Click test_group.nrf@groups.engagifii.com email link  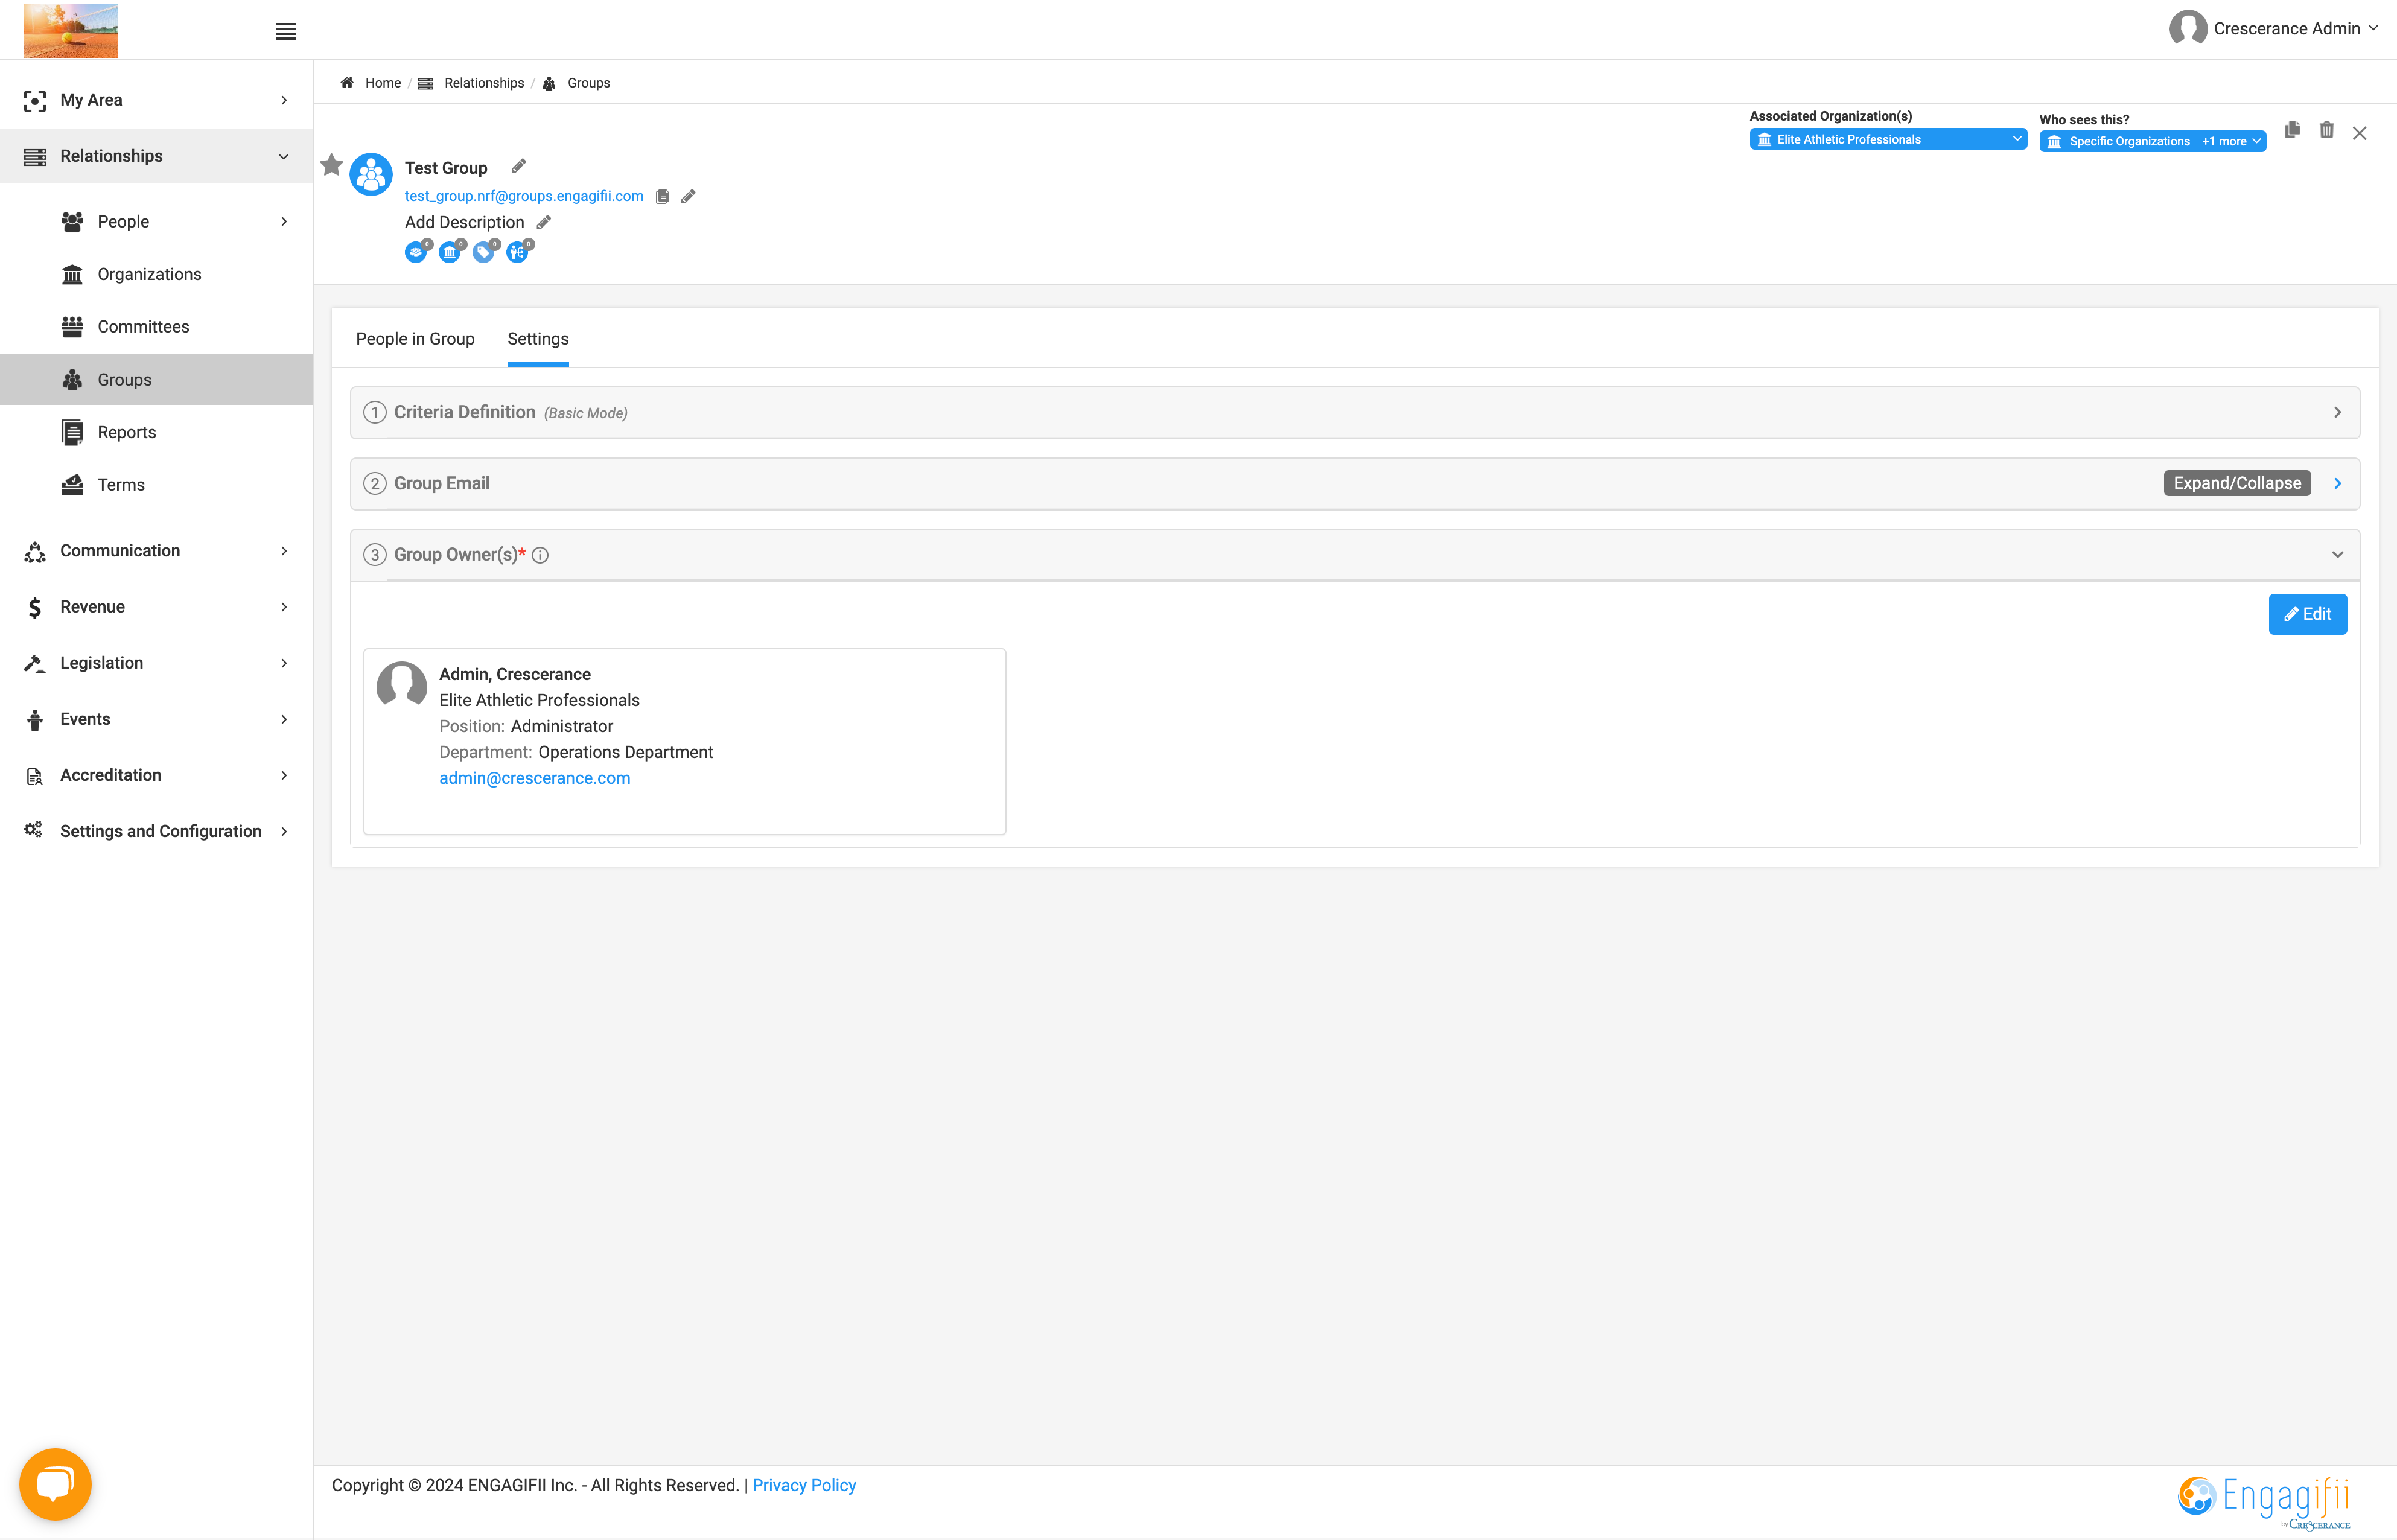tap(524, 196)
